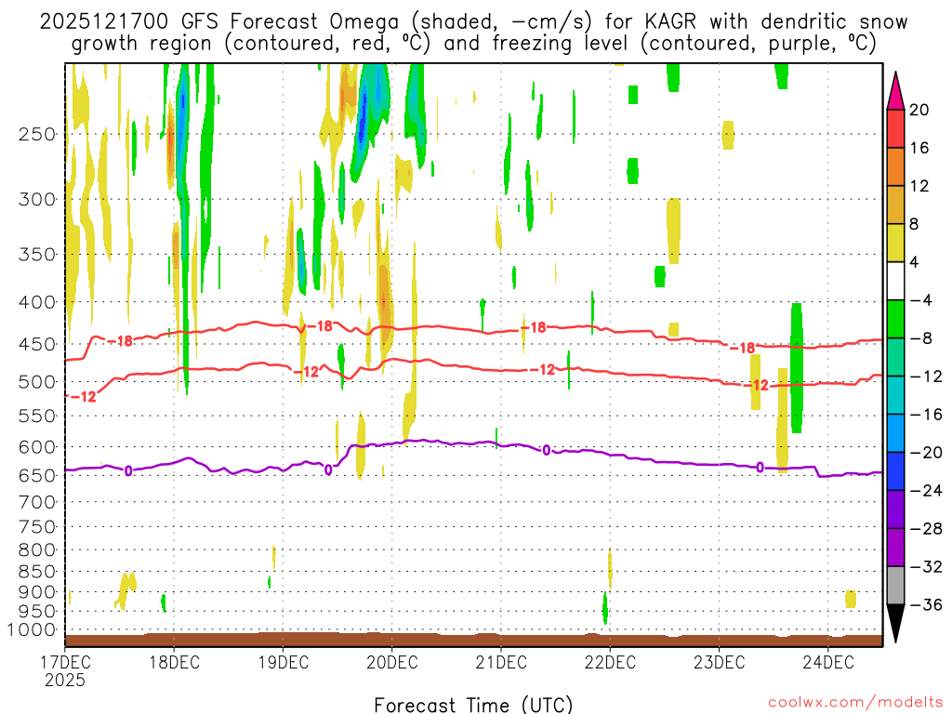Click the black down arrow below colorbar
The image size is (952, 714).
click(896, 625)
